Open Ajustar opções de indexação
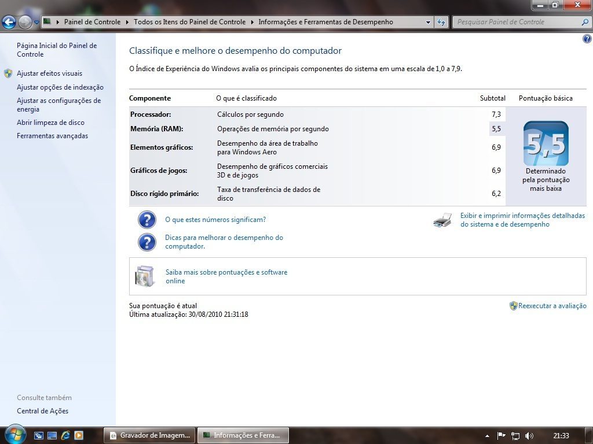Image resolution: width=593 pixels, height=444 pixels. [60, 87]
